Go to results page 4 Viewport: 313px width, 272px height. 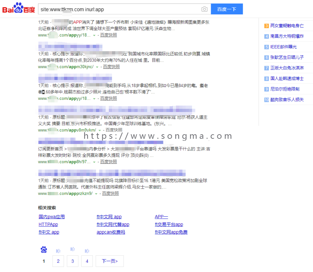pos(87,261)
